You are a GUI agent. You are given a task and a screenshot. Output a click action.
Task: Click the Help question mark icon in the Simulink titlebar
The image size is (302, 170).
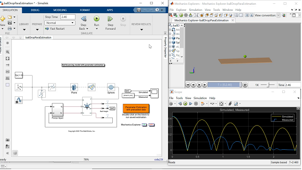tap(157, 10)
